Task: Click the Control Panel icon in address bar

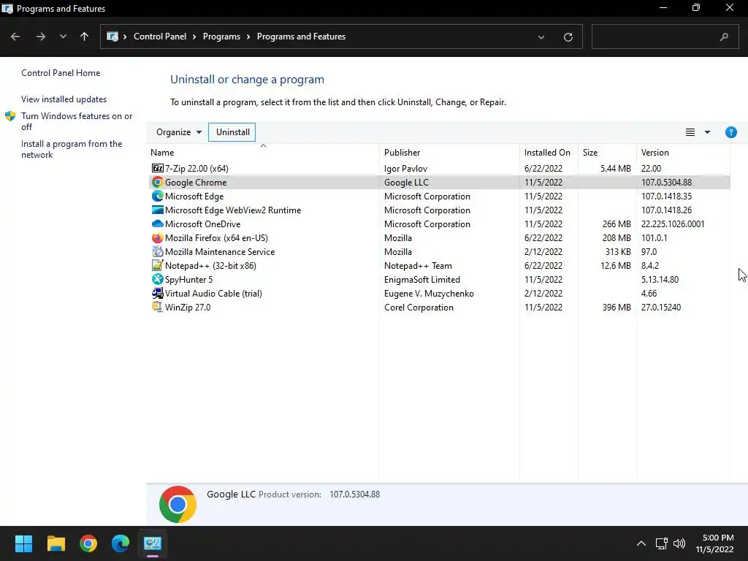Action: click(112, 37)
